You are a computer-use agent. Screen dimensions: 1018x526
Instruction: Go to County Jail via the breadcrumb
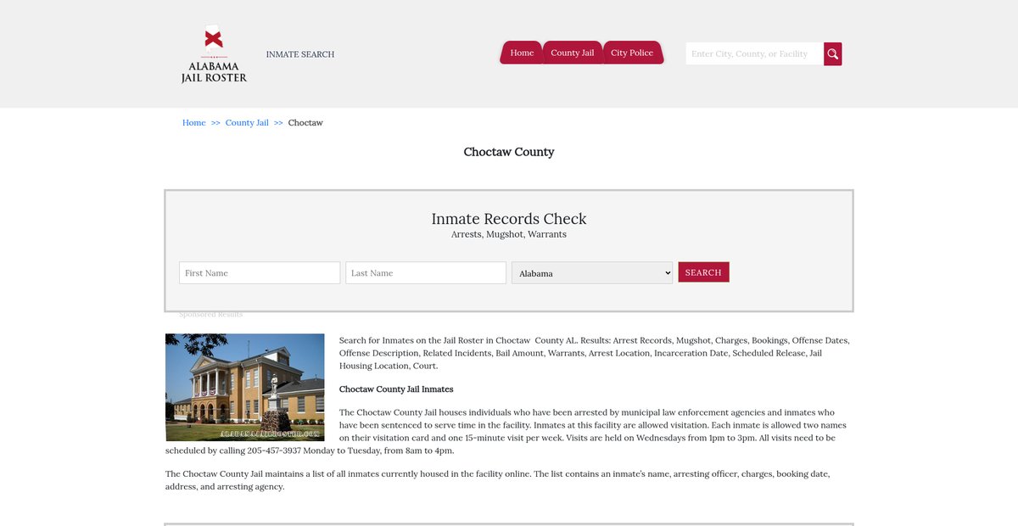click(x=247, y=123)
